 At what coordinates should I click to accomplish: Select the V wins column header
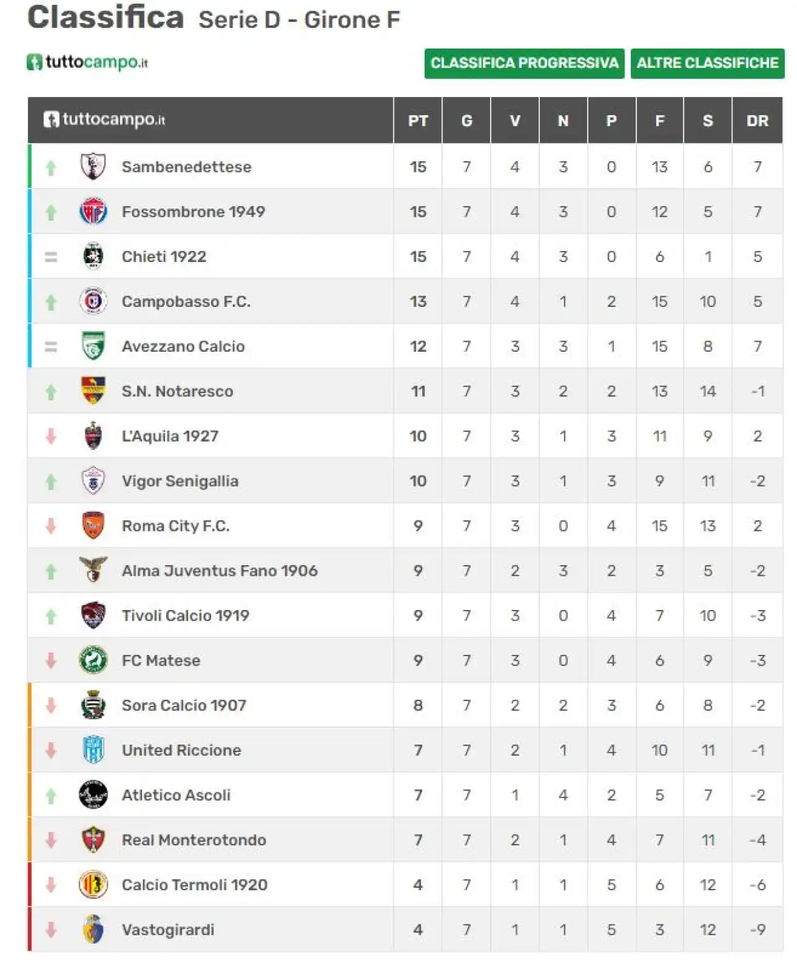click(x=515, y=121)
